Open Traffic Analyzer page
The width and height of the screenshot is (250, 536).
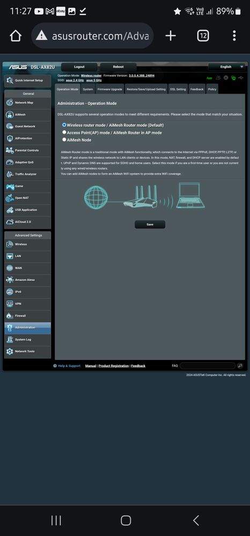click(28, 174)
